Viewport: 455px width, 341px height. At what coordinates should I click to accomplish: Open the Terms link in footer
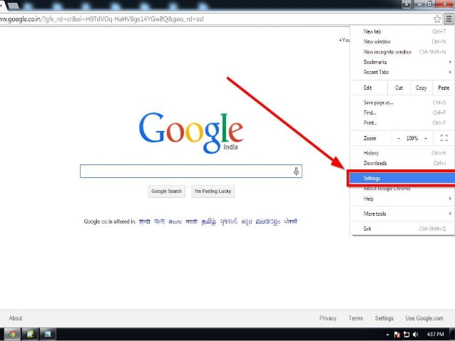[356, 318]
